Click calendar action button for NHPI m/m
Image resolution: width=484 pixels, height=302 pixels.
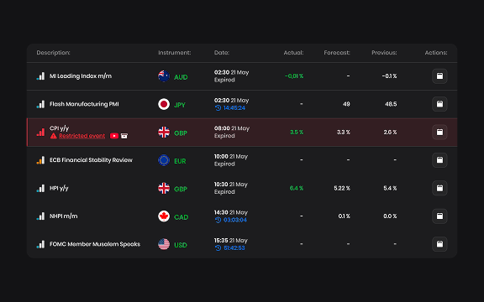(439, 216)
